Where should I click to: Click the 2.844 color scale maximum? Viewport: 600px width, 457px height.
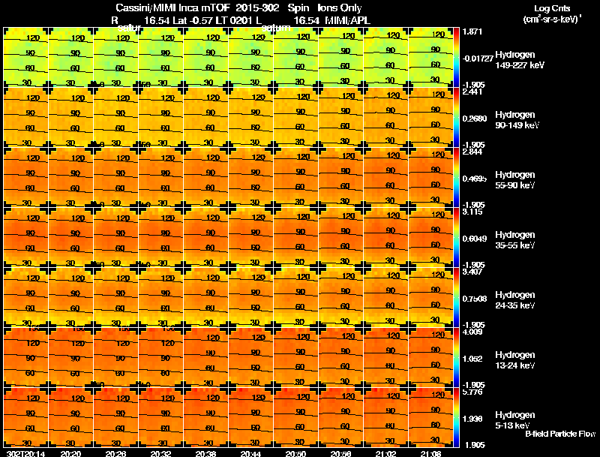click(472, 152)
